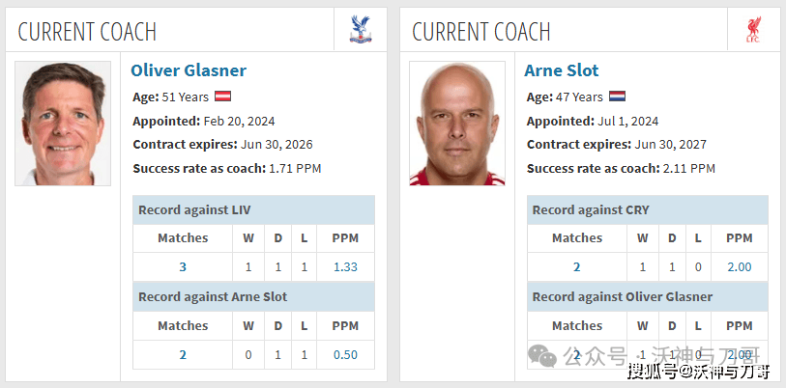
Task: Click the Current Coach heading above Glasner
Action: click(87, 31)
